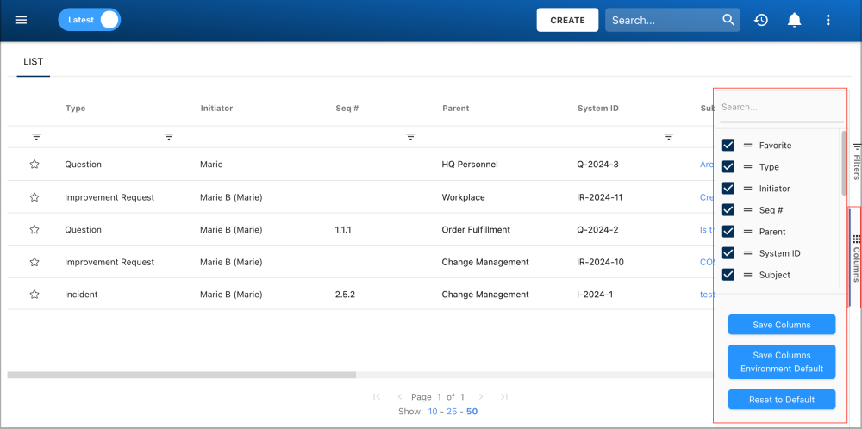Go to last page
This screenshot has width=862, height=429.
click(x=504, y=396)
